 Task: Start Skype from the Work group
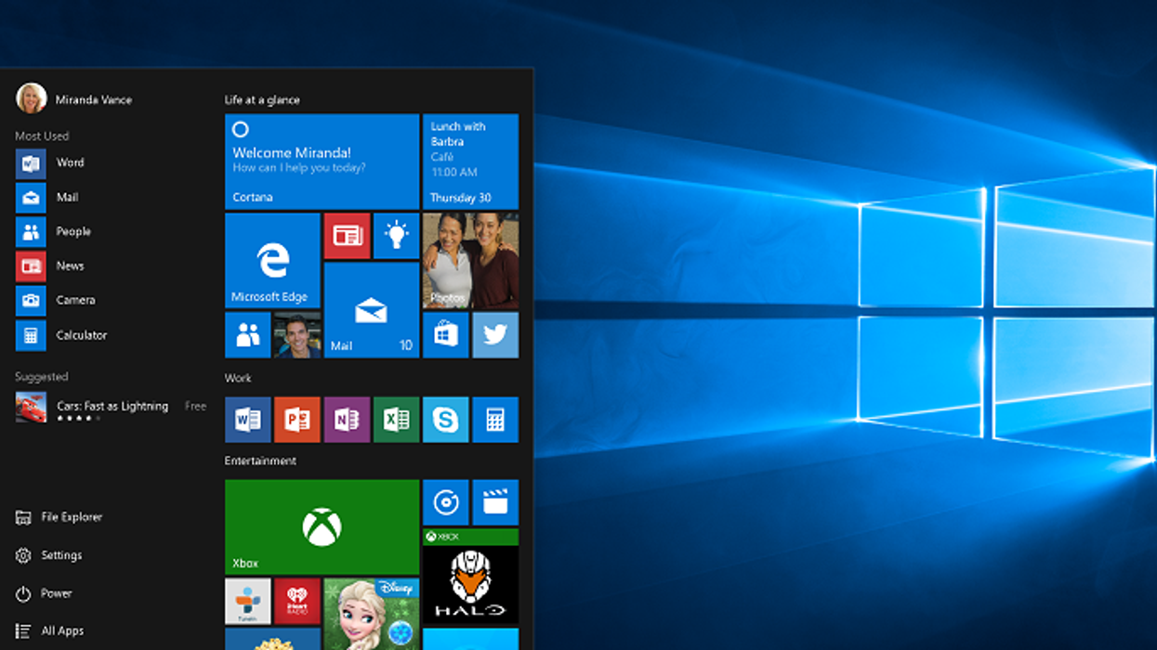click(445, 419)
